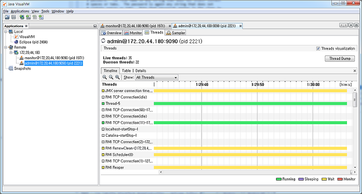The image size is (362, 194).
Task: Select Eclipse (pid 2404) in Applications tree
Action: pos(34,42)
